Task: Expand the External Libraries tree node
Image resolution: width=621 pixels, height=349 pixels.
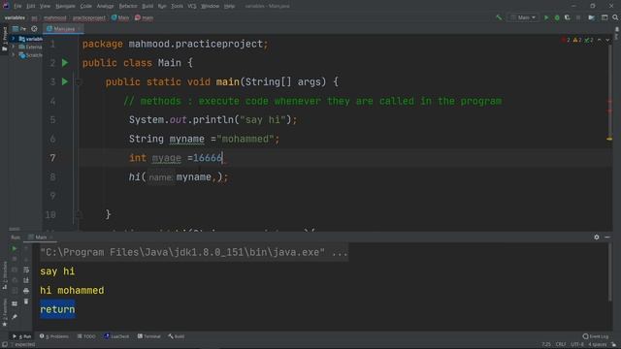Action: (x=14, y=47)
